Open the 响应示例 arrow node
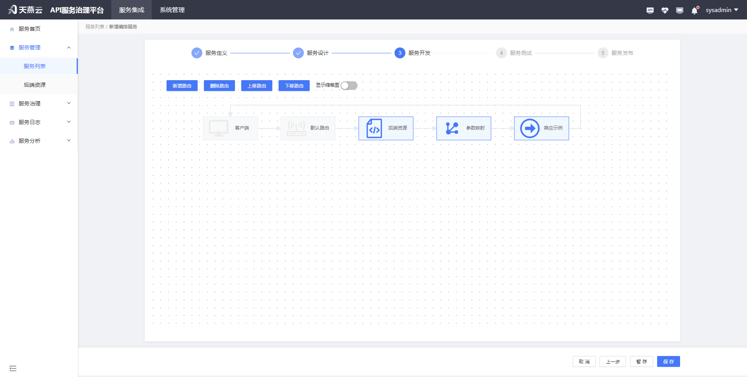The image size is (747, 377). point(541,128)
